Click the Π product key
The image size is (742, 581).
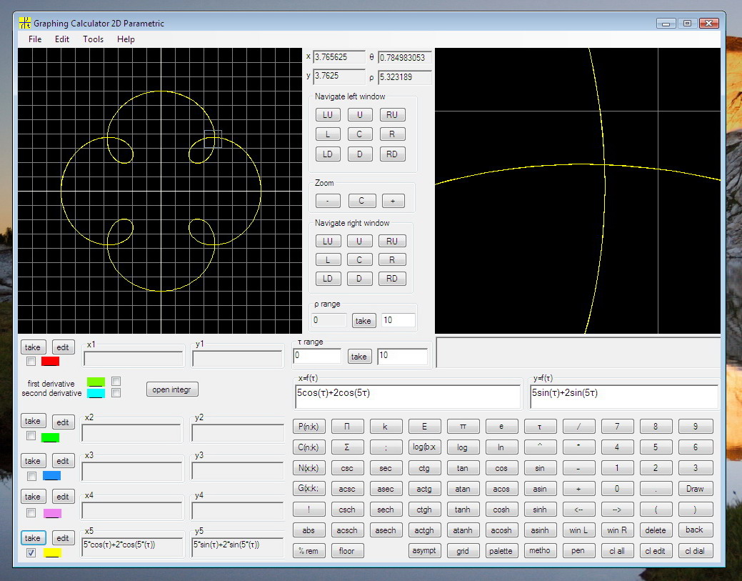(x=347, y=427)
